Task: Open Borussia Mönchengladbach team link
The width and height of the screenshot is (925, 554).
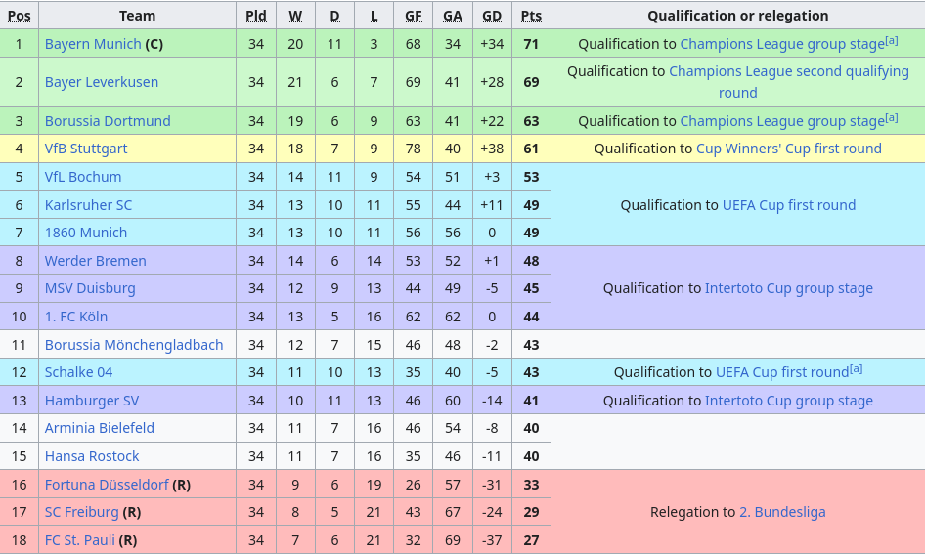Action: pyautogui.click(x=134, y=345)
